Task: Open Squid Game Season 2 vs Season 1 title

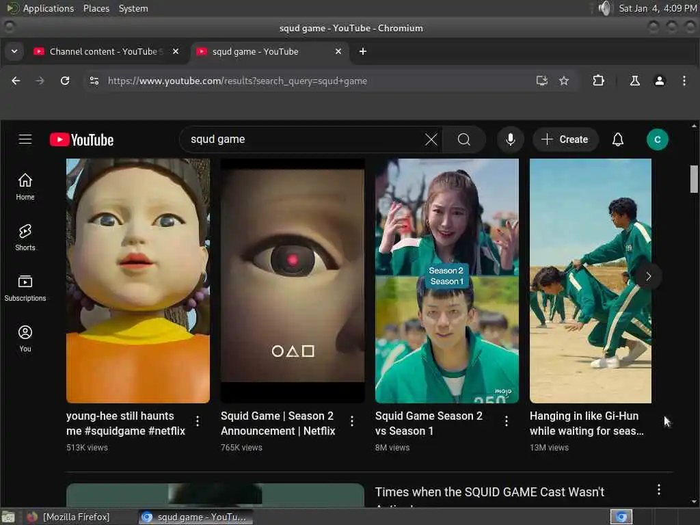Action: coord(429,423)
